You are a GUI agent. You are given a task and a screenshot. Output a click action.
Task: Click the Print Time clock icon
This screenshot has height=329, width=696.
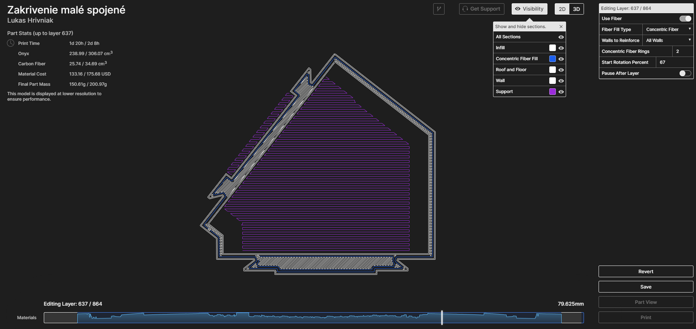click(11, 43)
